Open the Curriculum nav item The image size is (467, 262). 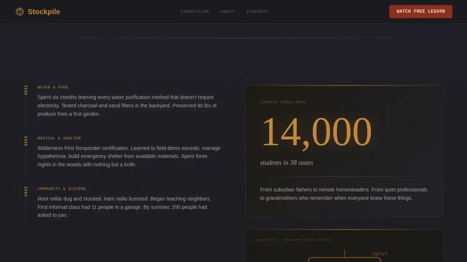point(195,12)
